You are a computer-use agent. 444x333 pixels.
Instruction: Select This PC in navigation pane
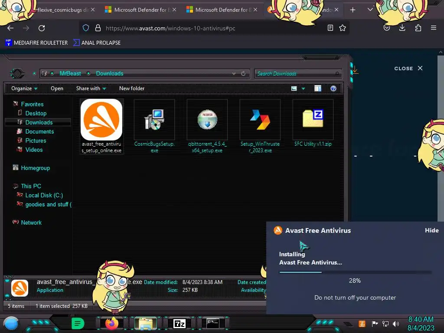(x=31, y=186)
